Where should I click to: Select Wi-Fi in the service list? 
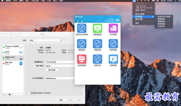tap(13, 53)
